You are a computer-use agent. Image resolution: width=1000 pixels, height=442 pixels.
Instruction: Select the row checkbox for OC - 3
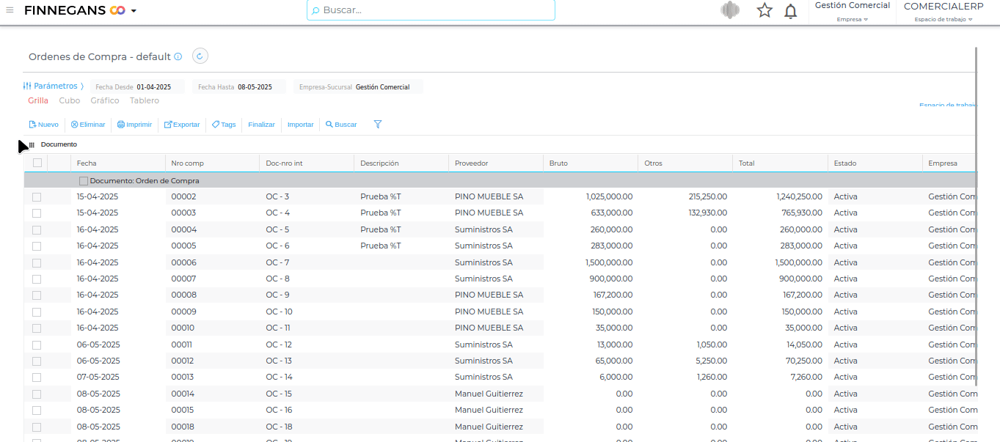pyautogui.click(x=37, y=196)
